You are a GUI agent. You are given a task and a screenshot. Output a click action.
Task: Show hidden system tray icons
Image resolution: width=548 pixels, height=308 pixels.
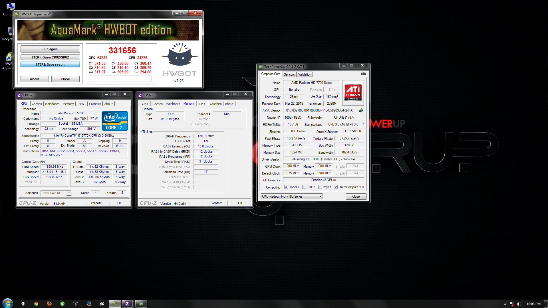tap(505, 304)
